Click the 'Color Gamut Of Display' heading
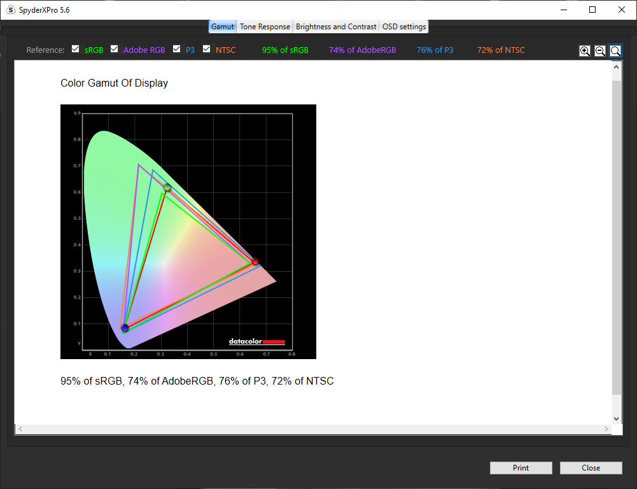Viewport: 637px width, 489px height. point(114,83)
